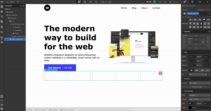Open the Ecommerce cart panel
This screenshot has width=211, height=111.
point(2,32)
